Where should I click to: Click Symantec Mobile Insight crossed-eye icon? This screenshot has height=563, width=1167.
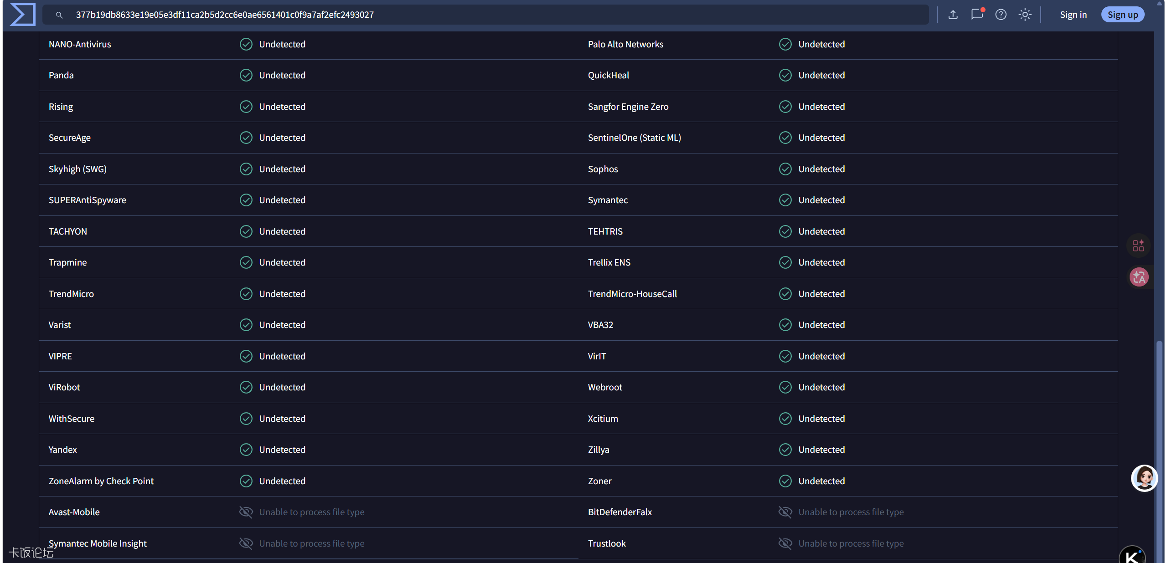pos(246,543)
